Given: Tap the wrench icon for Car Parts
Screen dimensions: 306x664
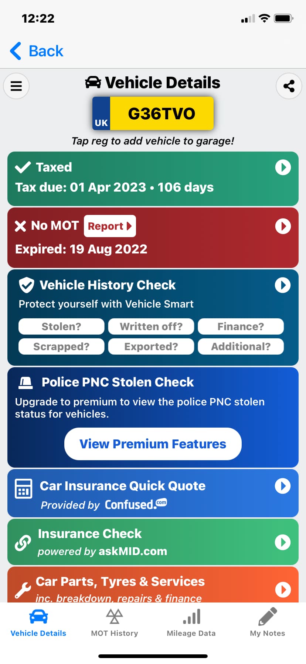Looking at the screenshot, I should [23, 590].
